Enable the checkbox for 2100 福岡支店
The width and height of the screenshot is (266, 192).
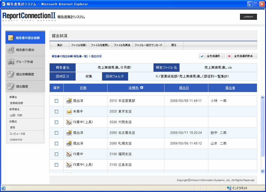pyautogui.click(x=57, y=154)
